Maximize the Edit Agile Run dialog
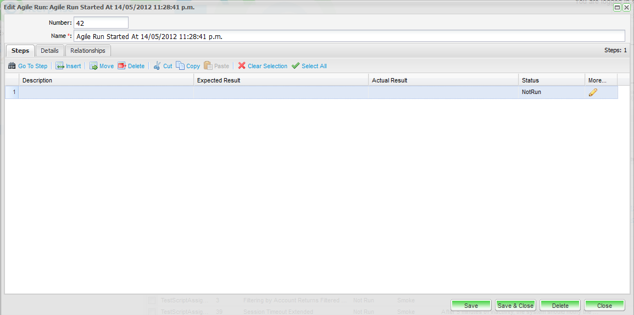Image resolution: width=634 pixels, height=315 pixels. tap(617, 8)
